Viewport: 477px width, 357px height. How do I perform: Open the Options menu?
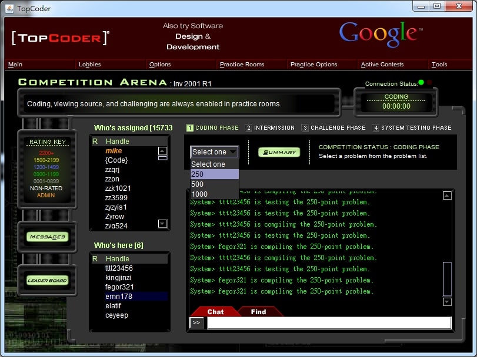(x=160, y=65)
